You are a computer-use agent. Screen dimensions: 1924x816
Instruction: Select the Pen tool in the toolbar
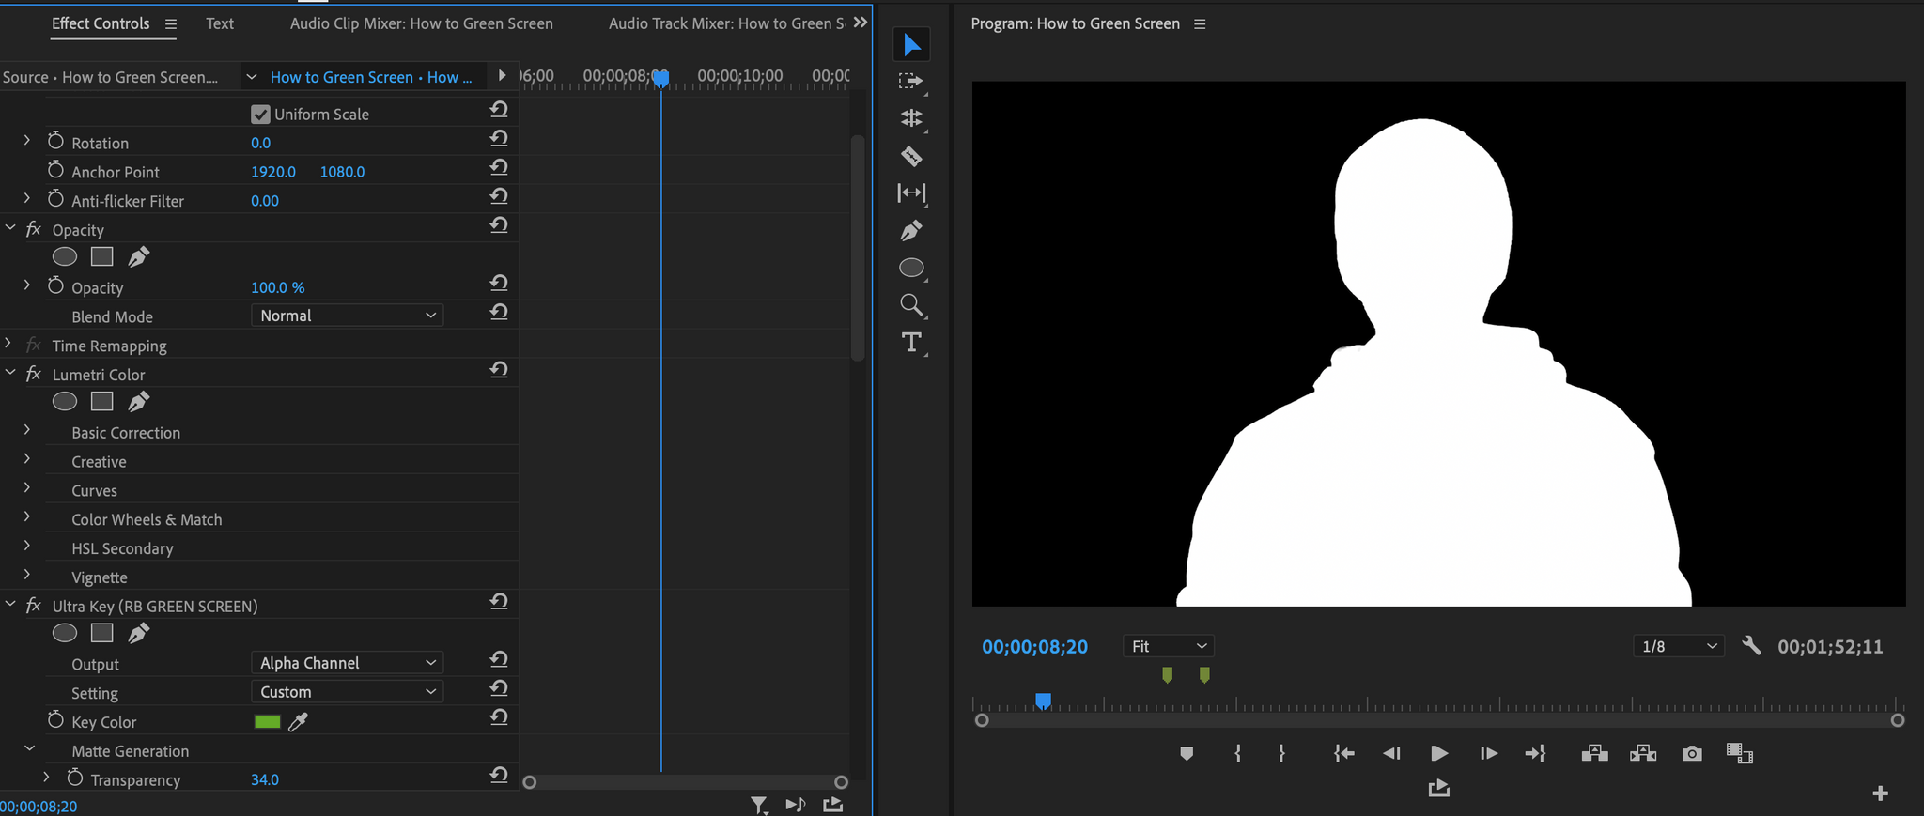[911, 230]
